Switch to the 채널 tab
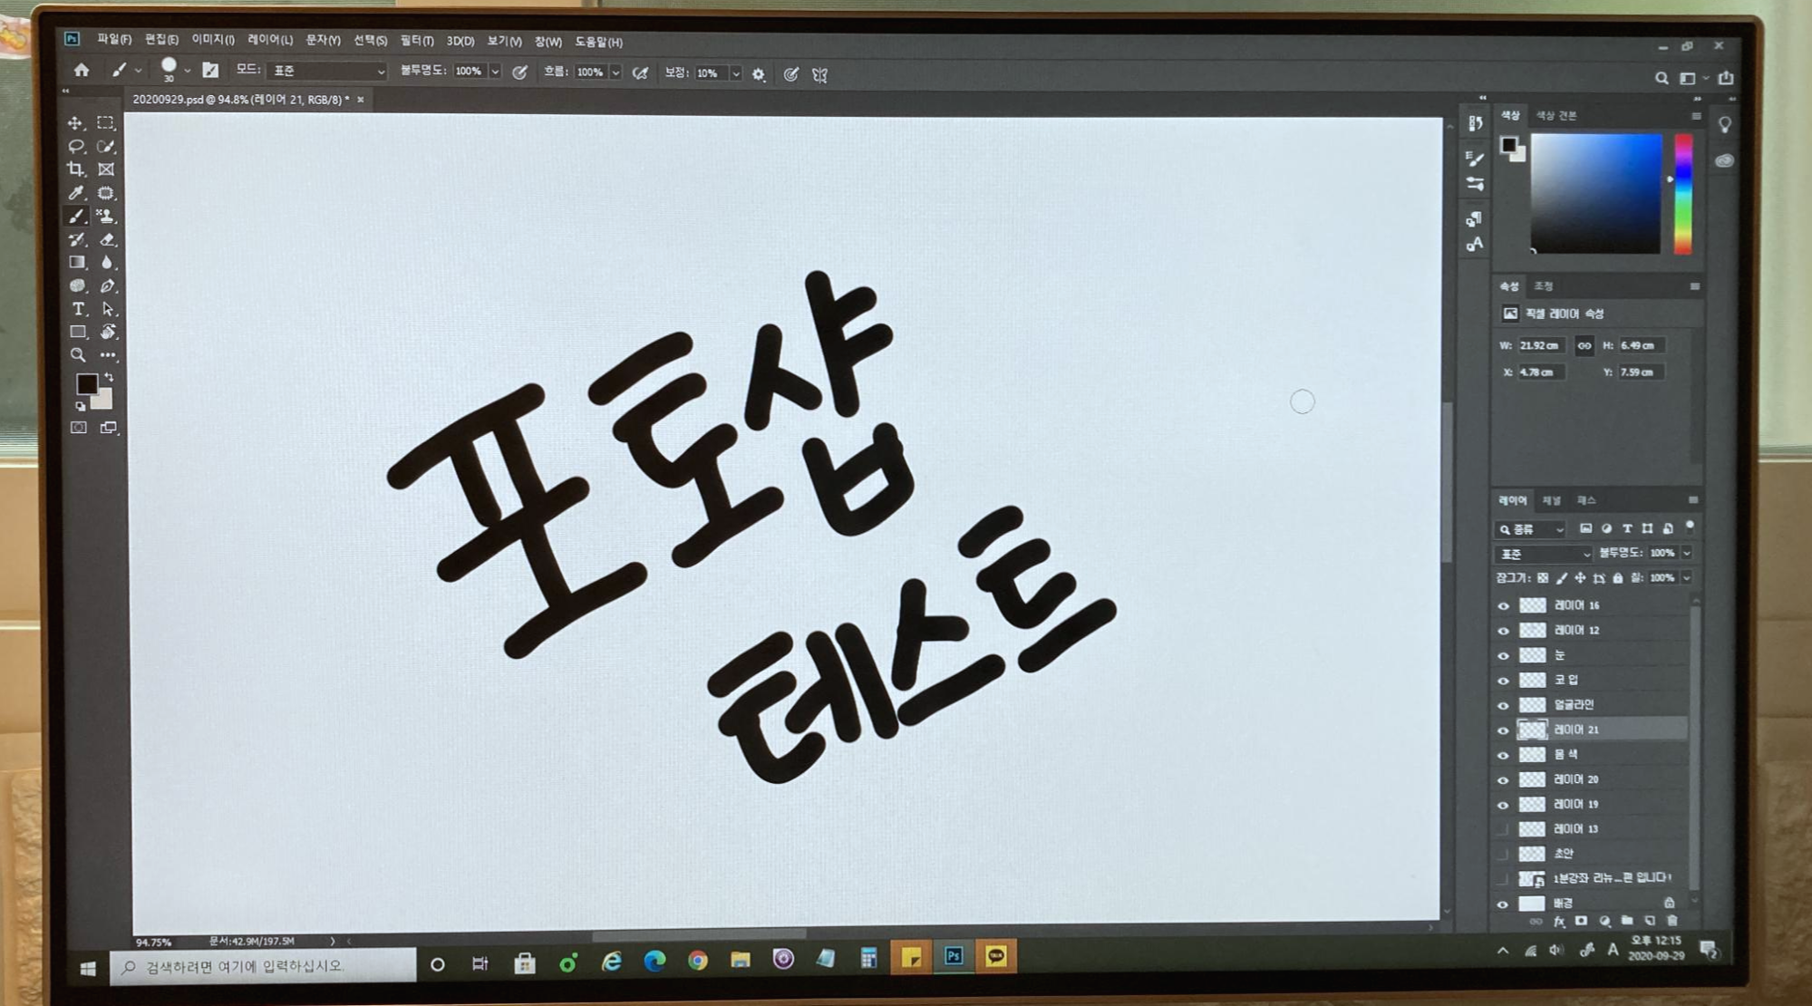The width and height of the screenshot is (1812, 1006). click(1551, 500)
